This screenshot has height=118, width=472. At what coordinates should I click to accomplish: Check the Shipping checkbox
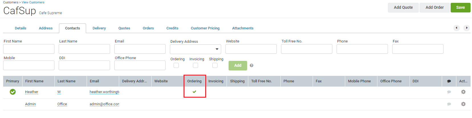coord(215,65)
